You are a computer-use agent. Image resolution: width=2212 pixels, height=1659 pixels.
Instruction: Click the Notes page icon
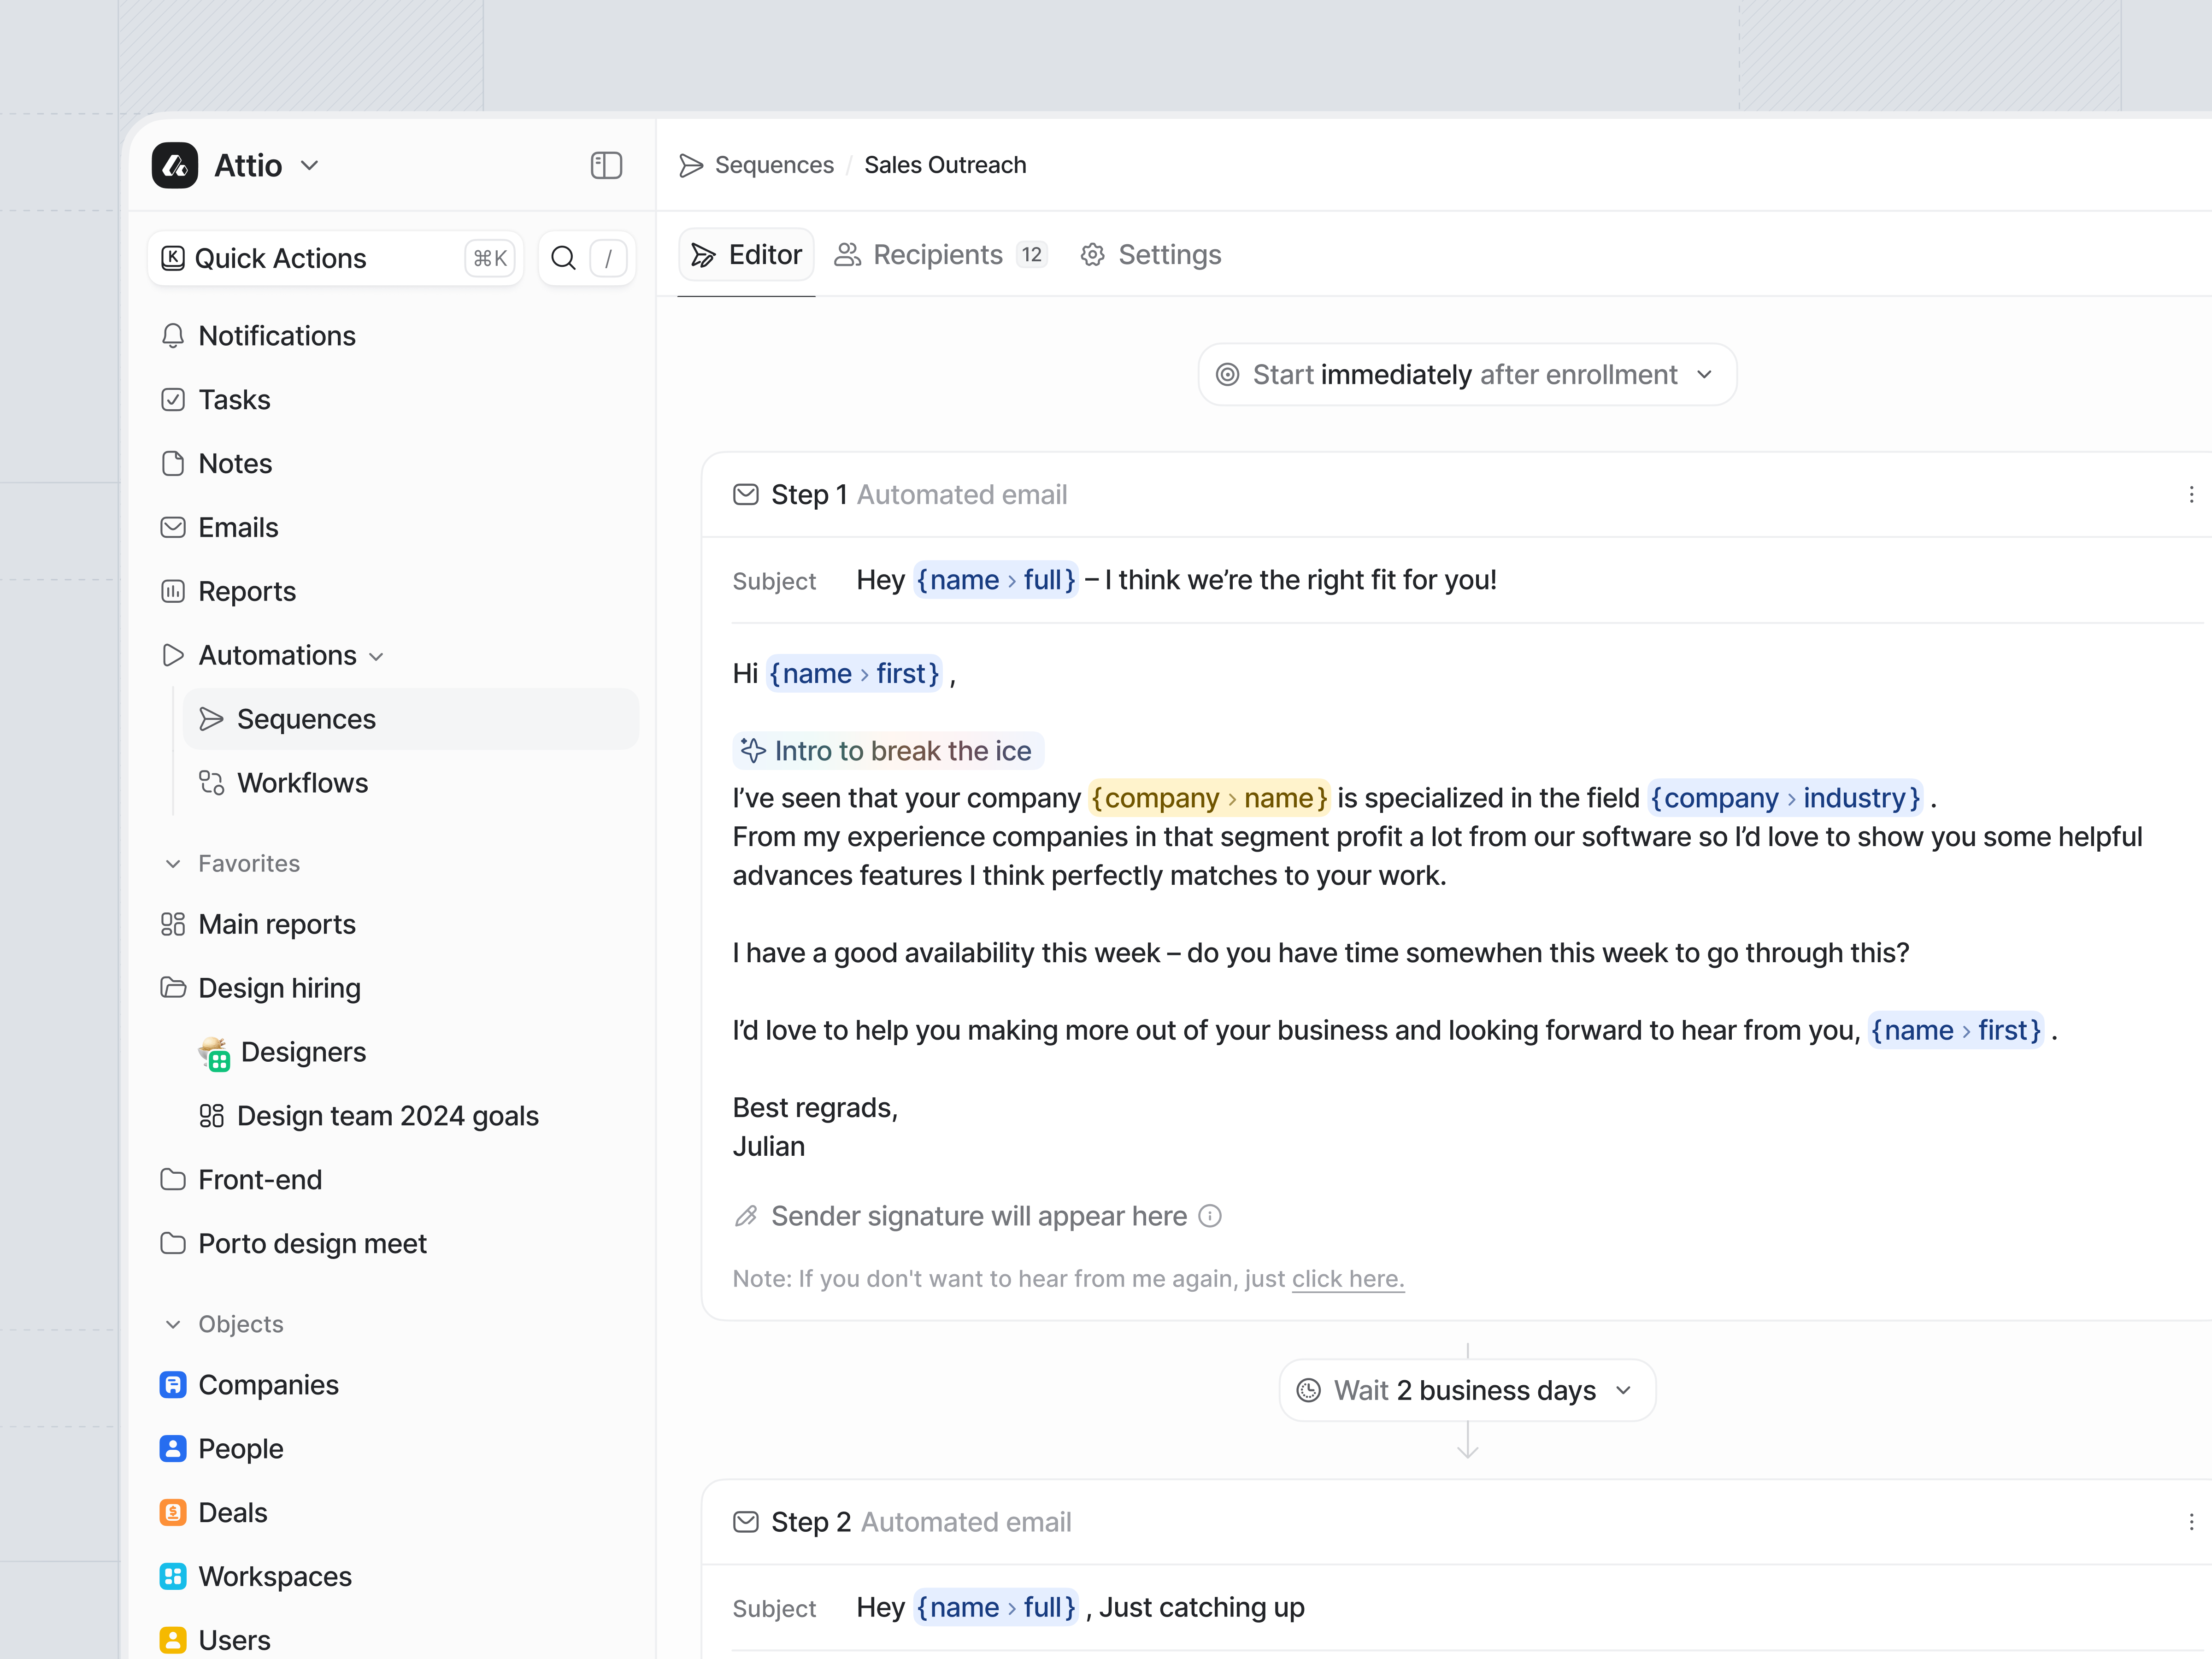(x=173, y=464)
